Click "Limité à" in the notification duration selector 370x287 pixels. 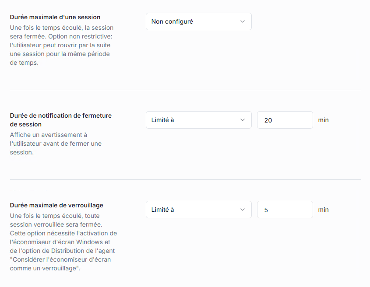pos(163,120)
